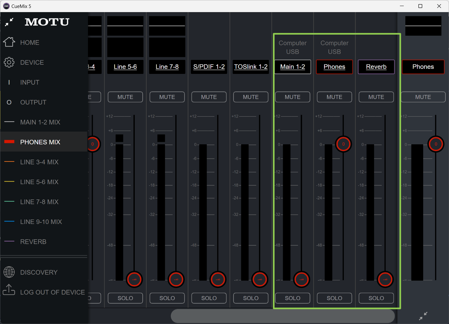The height and width of the screenshot is (324, 449).
Task: Mute the Line 7-8 channel
Action: point(167,97)
